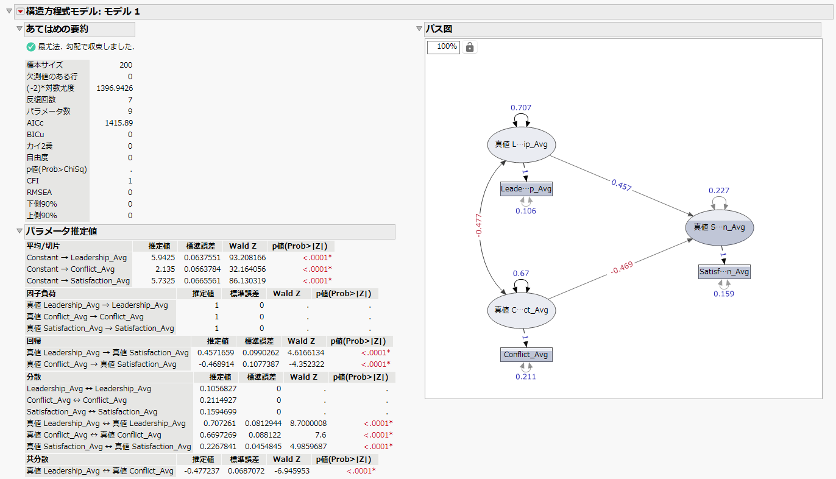
Task: Click the 0.106 error variance label
Action: [x=526, y=211]
